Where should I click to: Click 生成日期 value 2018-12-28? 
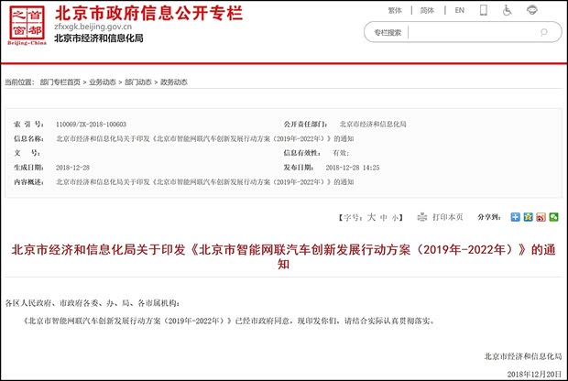tap(72, 168)
